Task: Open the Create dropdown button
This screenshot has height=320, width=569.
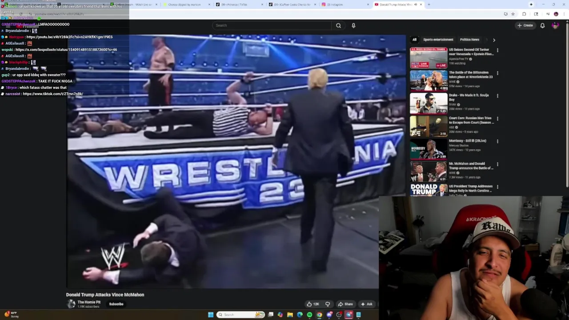Action: (x=525, y=25)
